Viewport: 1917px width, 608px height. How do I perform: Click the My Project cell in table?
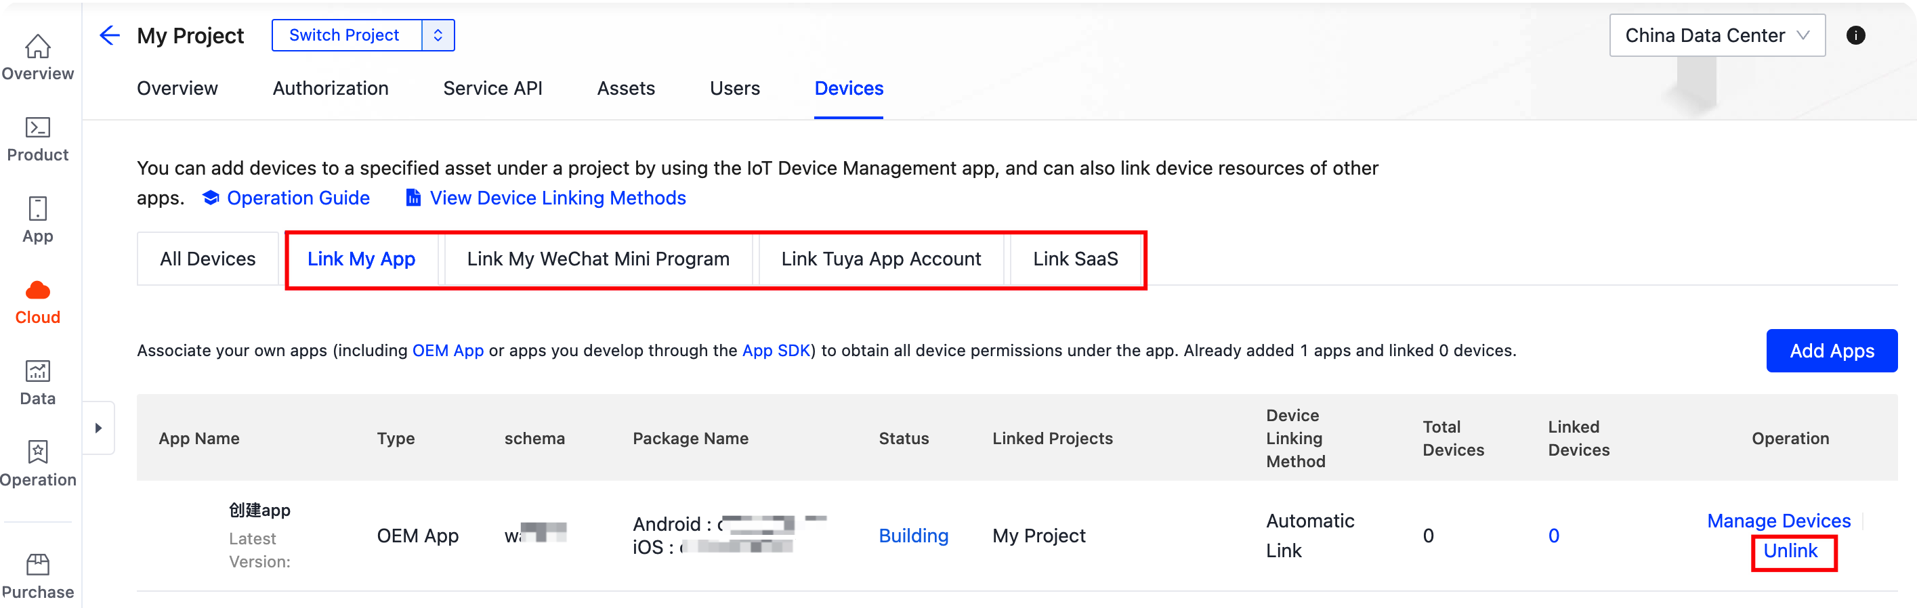coord(1038,536)
